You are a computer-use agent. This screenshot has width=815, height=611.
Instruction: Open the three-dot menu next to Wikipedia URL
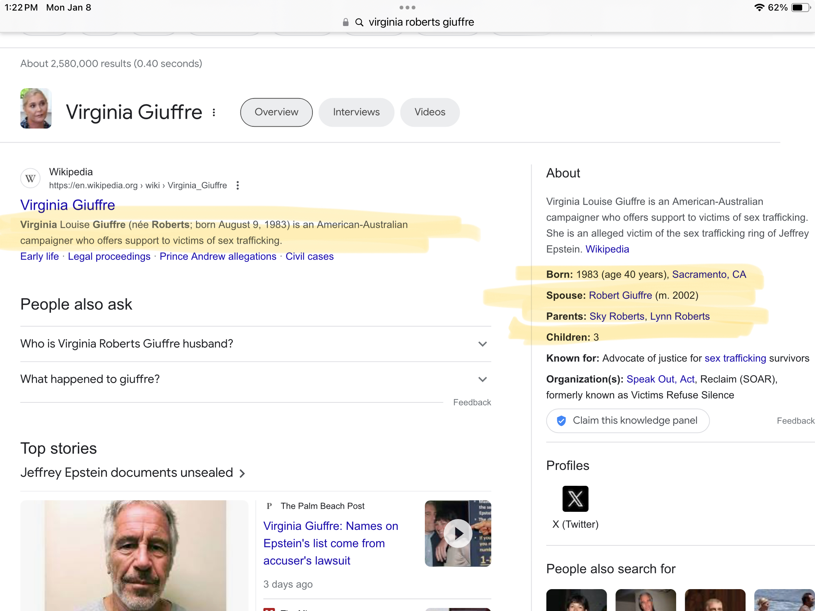click(237, 186)
